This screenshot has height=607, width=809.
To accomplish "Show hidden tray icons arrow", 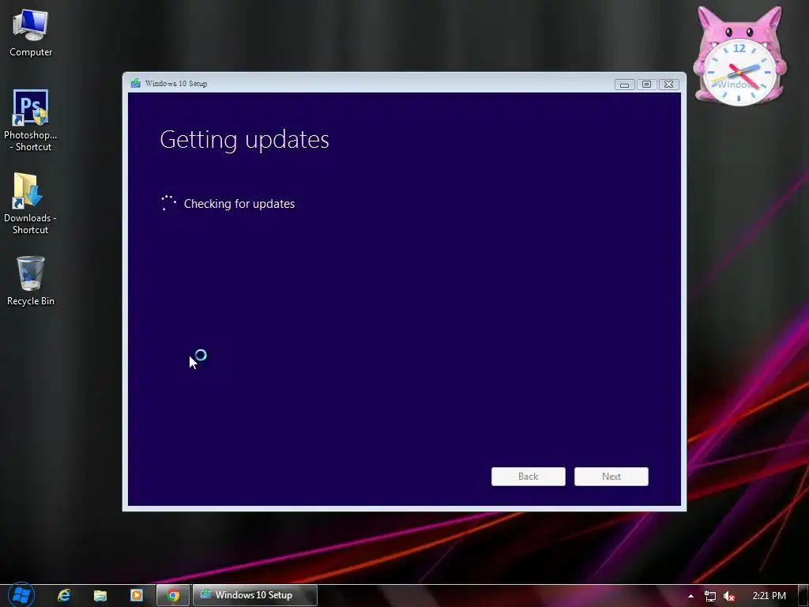I will pos(690,596).
